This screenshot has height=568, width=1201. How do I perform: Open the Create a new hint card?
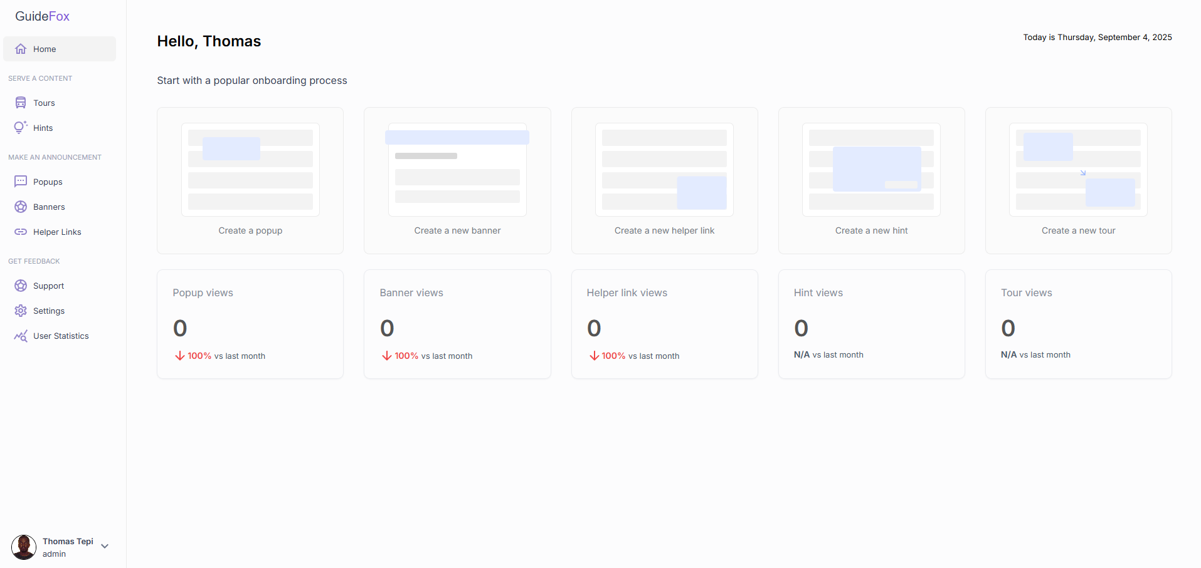871,180
